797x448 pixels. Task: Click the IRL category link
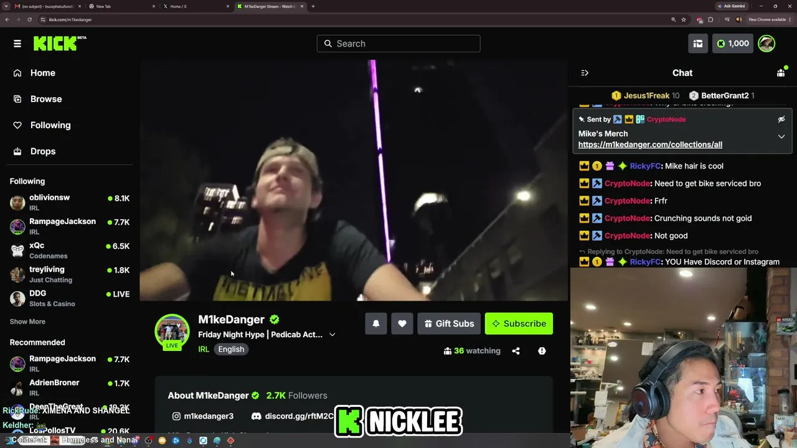(204, 349)
